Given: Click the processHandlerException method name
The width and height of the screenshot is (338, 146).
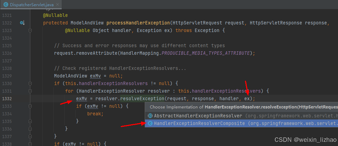Looking at the screenshot, I should (138, 23).
